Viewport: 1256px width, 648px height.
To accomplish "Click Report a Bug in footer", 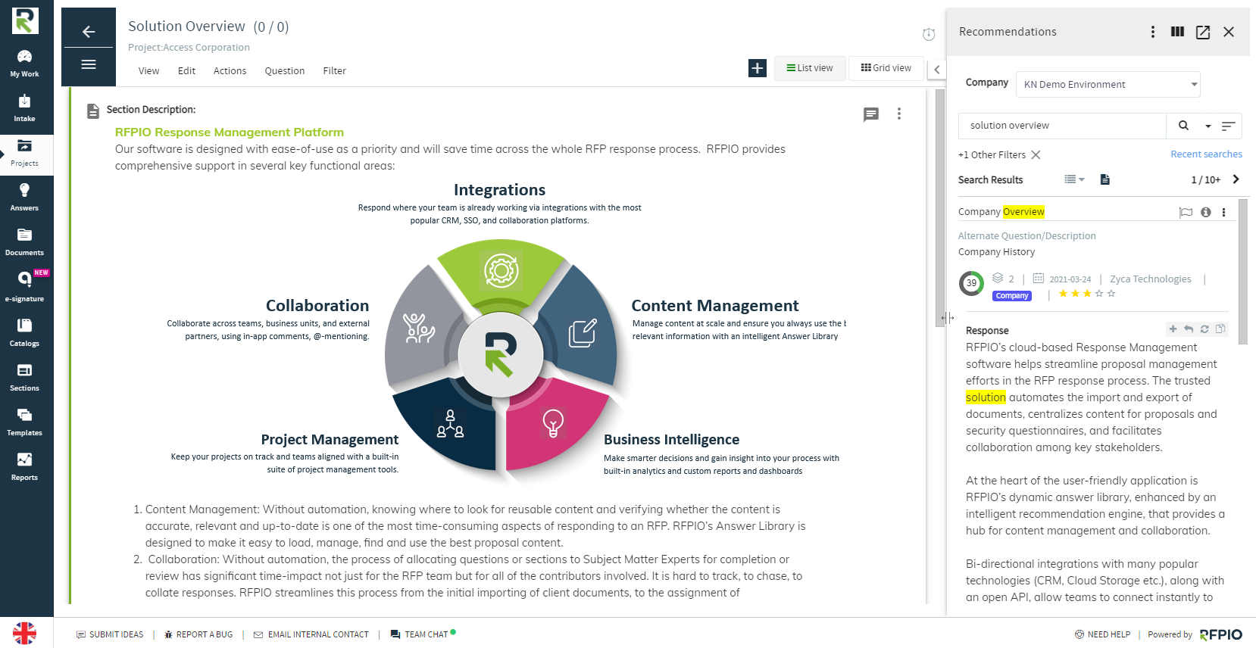I will coord(198,634).
